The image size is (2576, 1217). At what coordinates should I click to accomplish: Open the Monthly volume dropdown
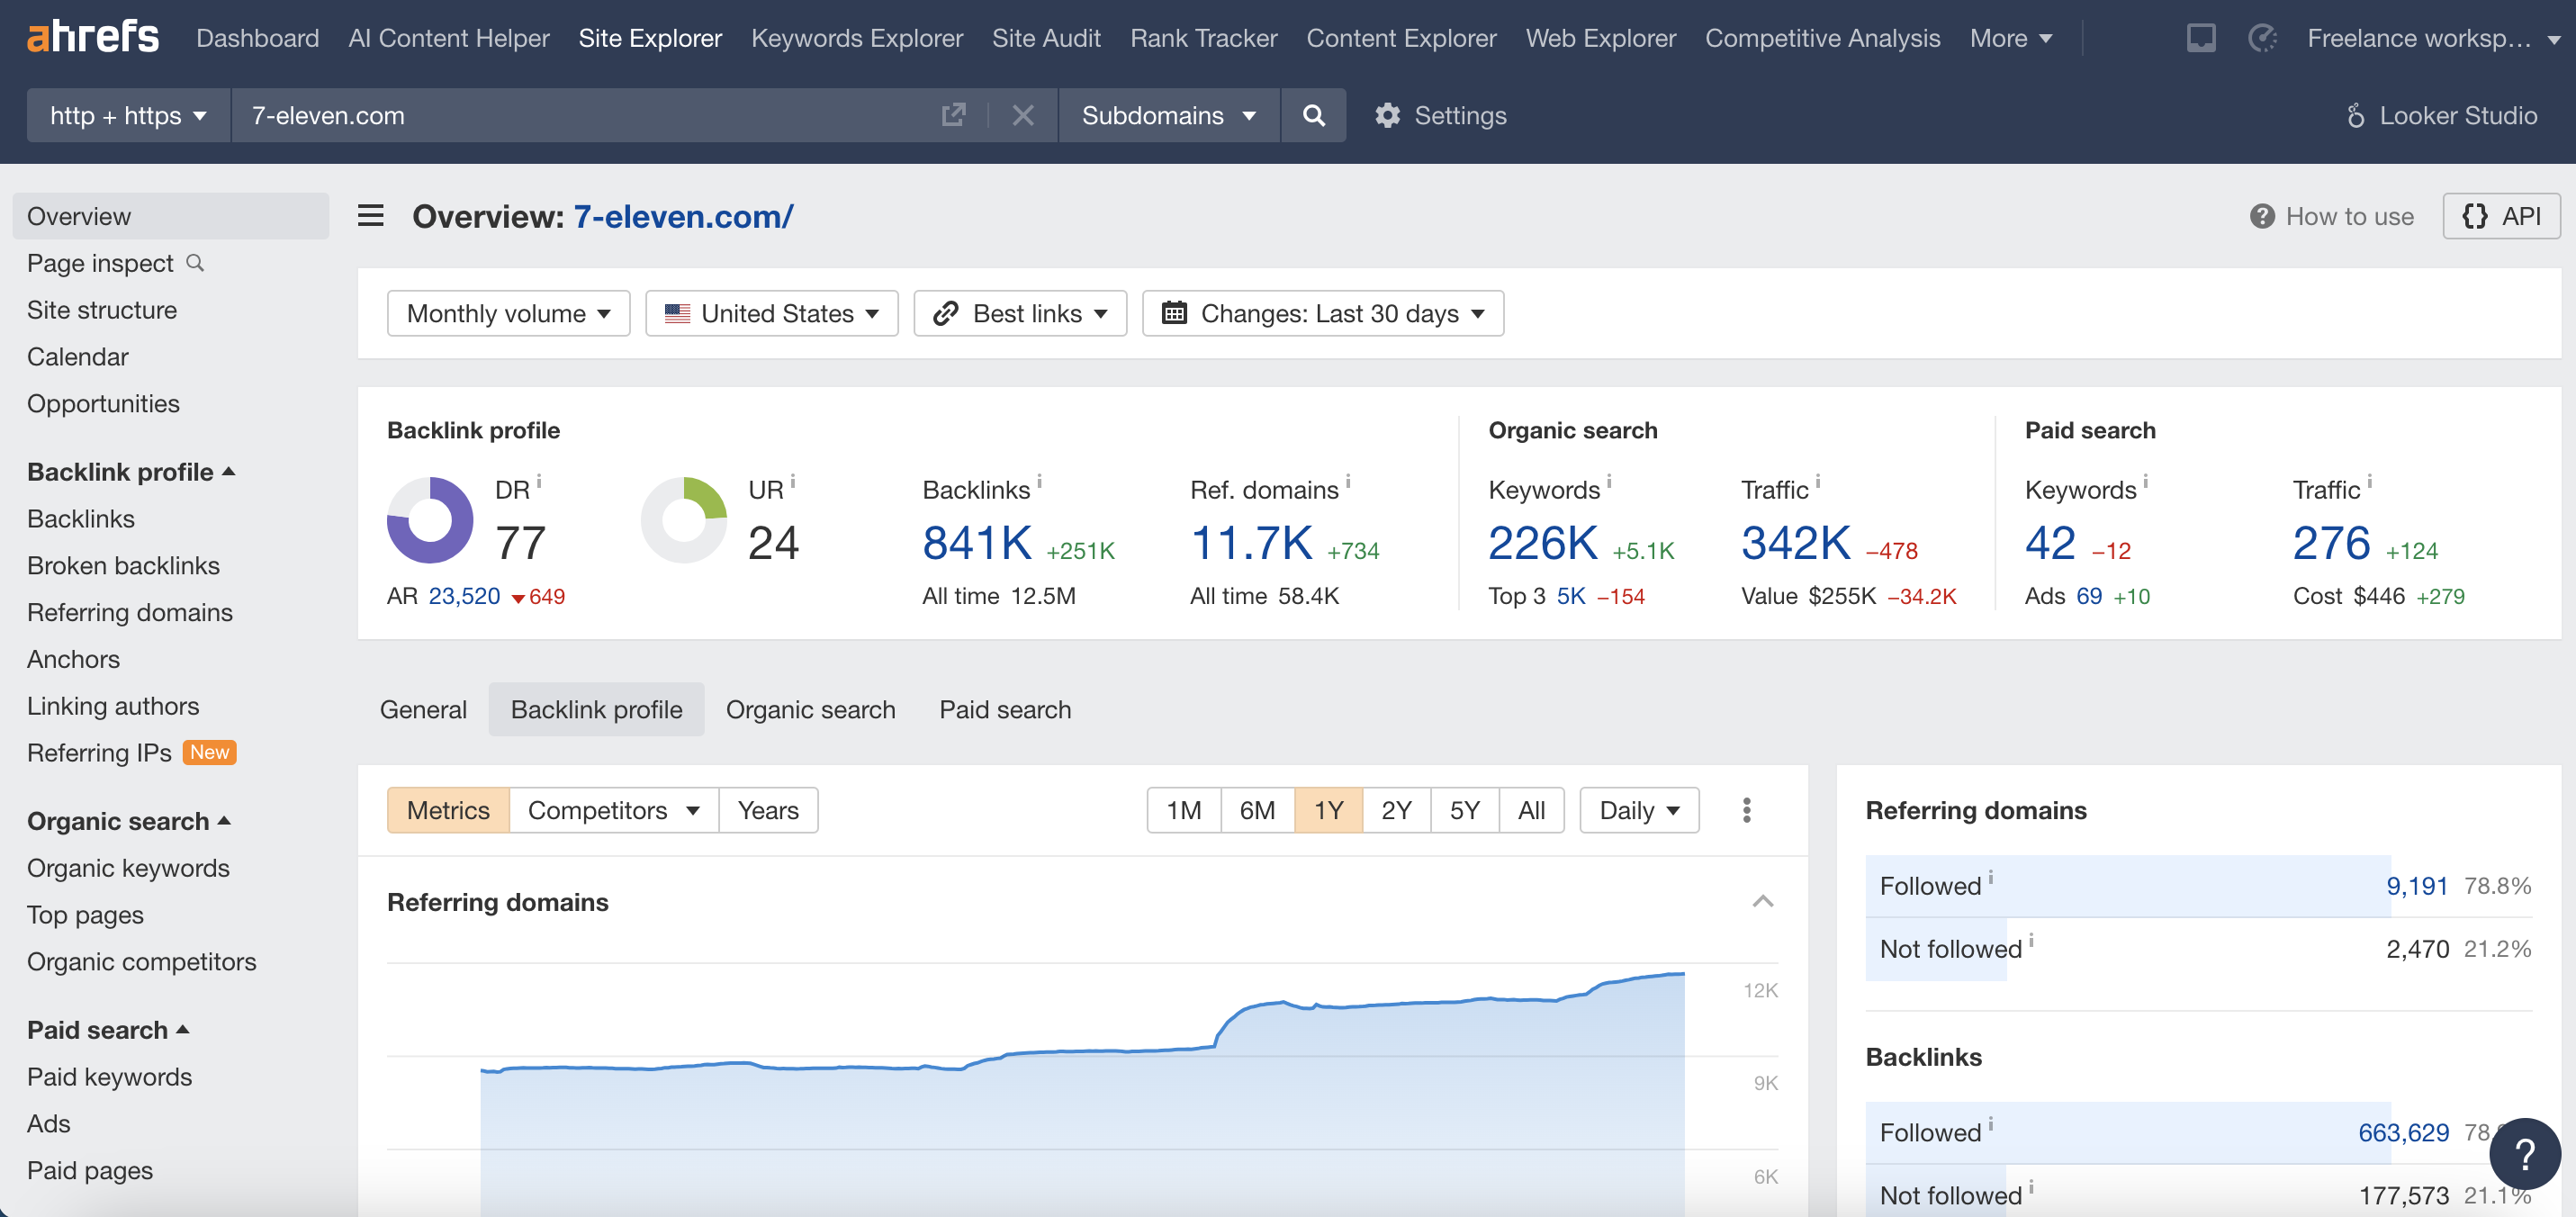tap(508, 313)
